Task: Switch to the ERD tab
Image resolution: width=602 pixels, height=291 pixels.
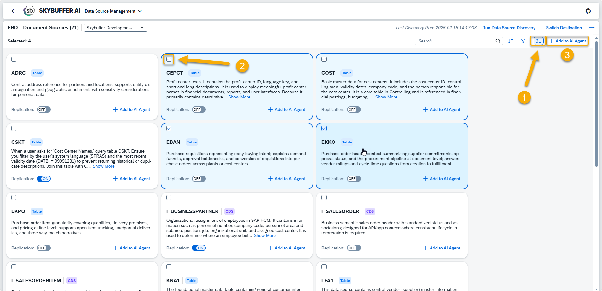Action: 13,28
